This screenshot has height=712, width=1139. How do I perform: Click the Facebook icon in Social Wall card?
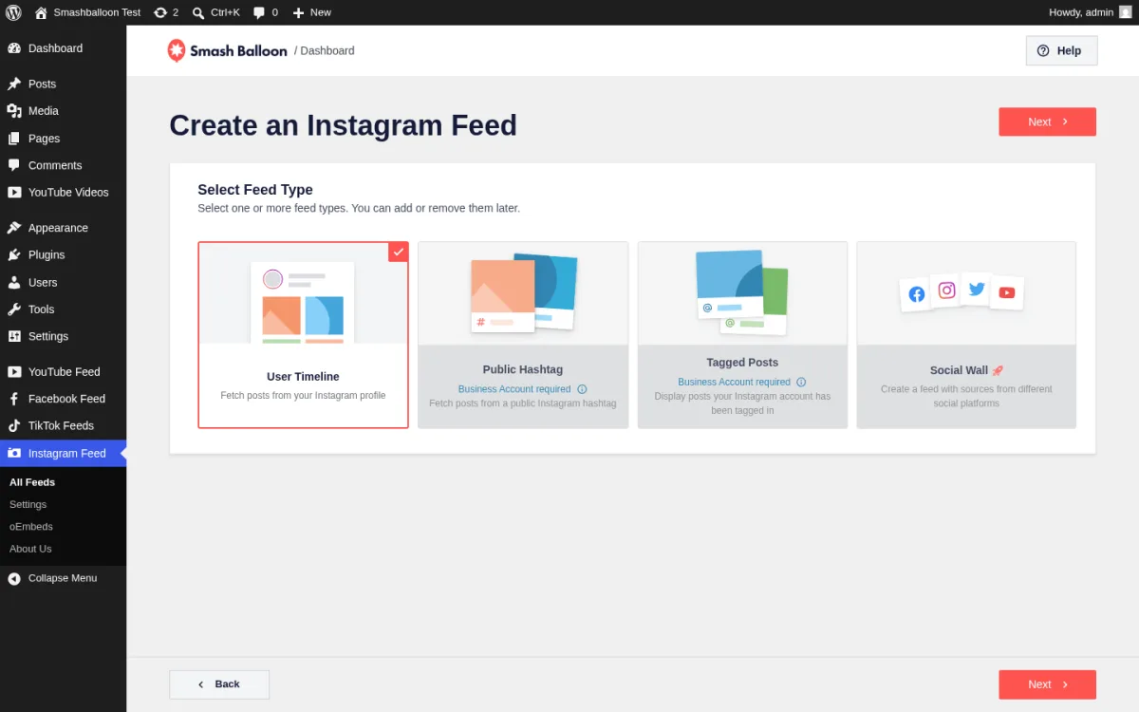pyautogui.click(x=916, y=294)
